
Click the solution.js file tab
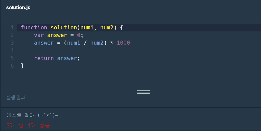18,8
